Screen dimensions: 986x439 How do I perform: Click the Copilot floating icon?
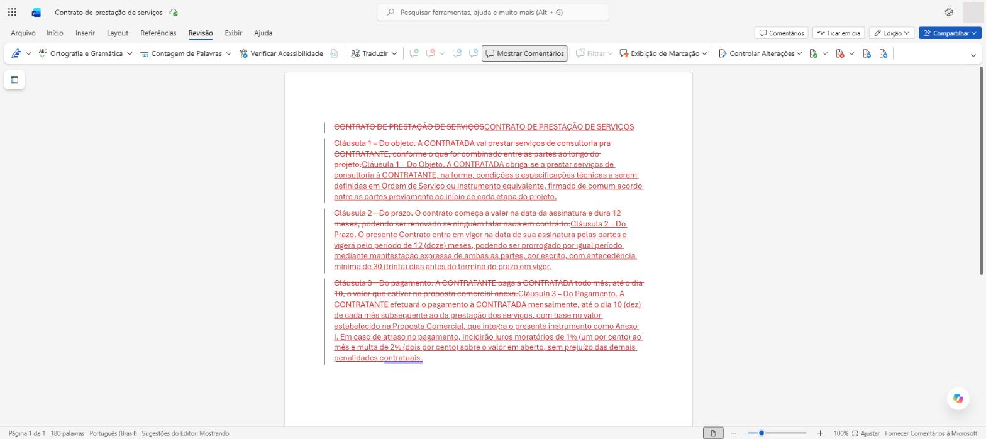coord(958,398)
